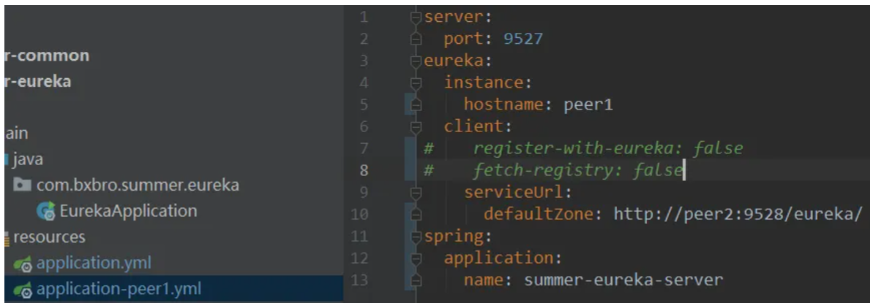Collapse the application block fold marker
Viewport: 870px width, 303px height.
(416, 258)
